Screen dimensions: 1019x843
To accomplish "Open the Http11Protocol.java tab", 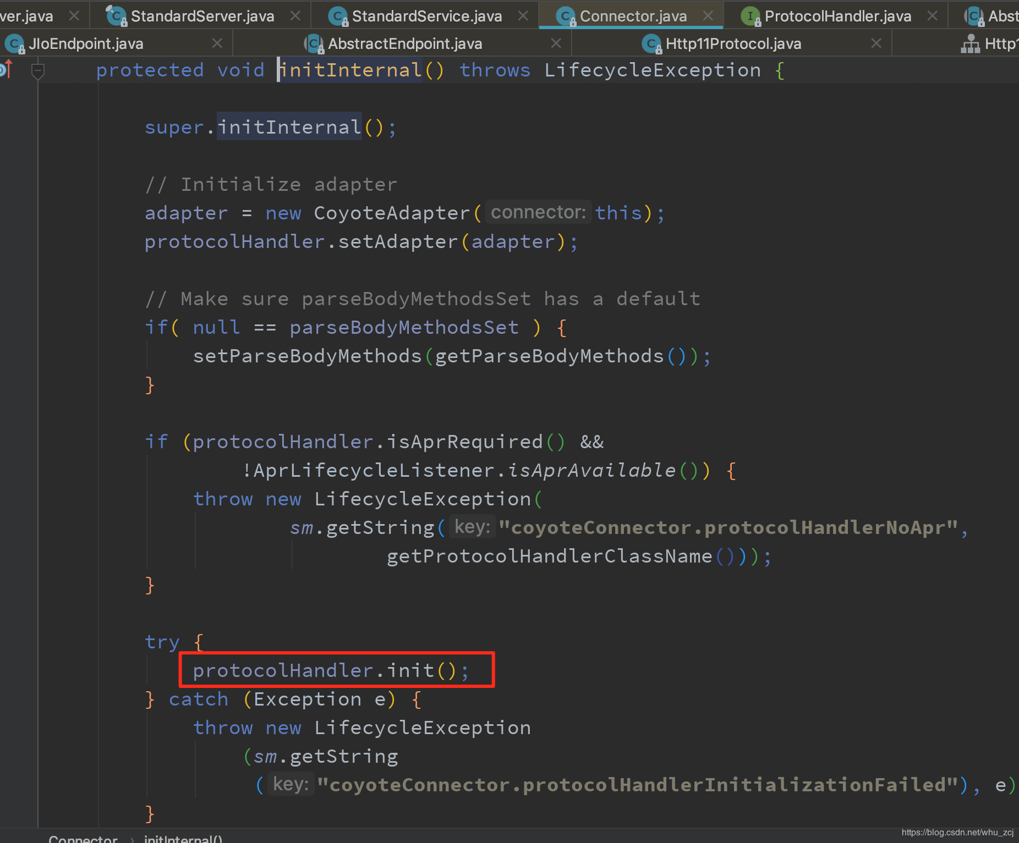I will tap(733, 43).
